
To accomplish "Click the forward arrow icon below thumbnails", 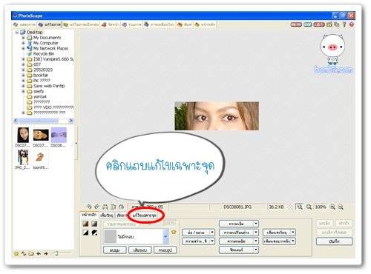I will (46, 253).
